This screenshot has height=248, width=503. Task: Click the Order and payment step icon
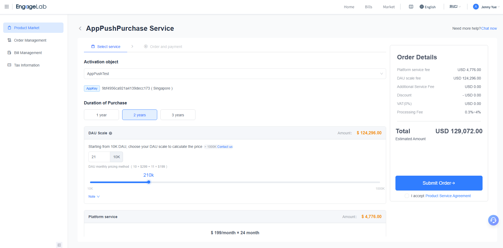pyautogui.click(x=146, y=46)
